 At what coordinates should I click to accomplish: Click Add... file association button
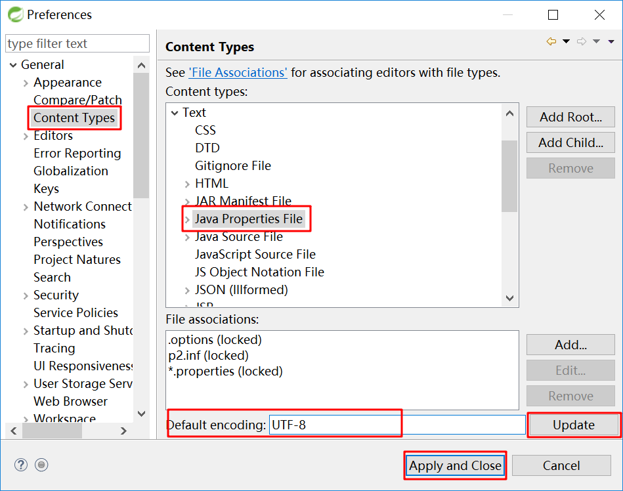point(570,345)
